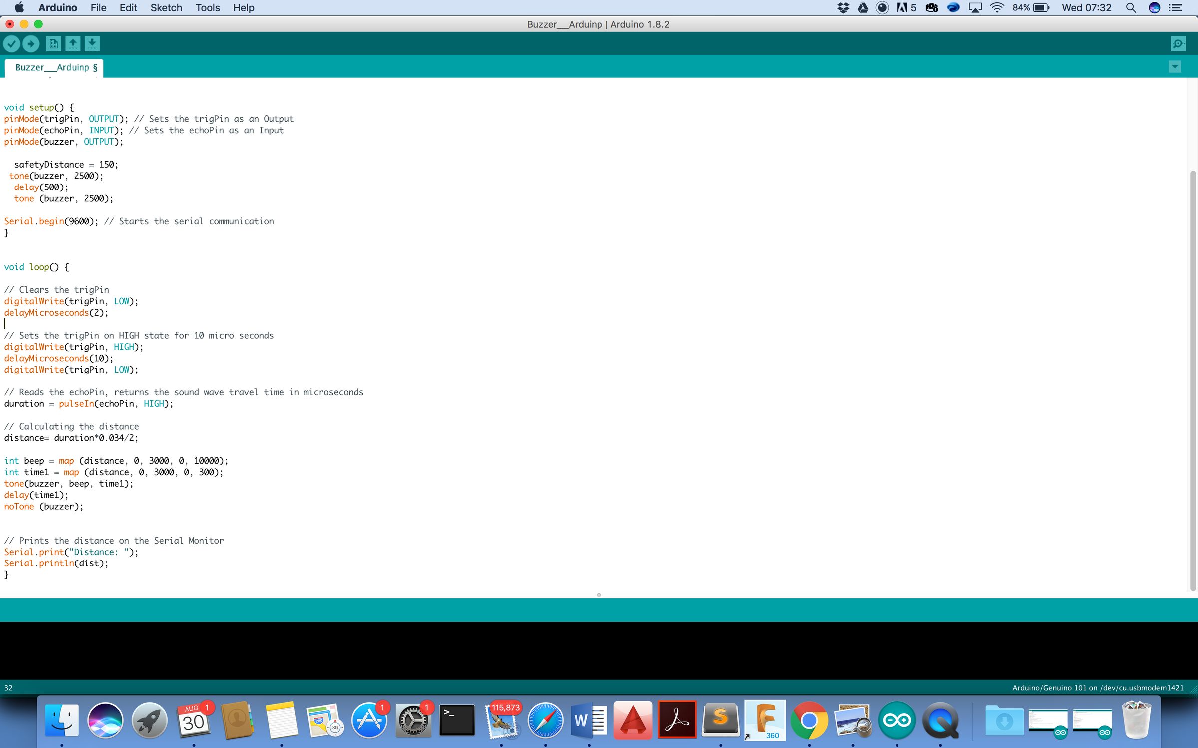Open the Wi-Fi status menu

[x=997, y=8]
